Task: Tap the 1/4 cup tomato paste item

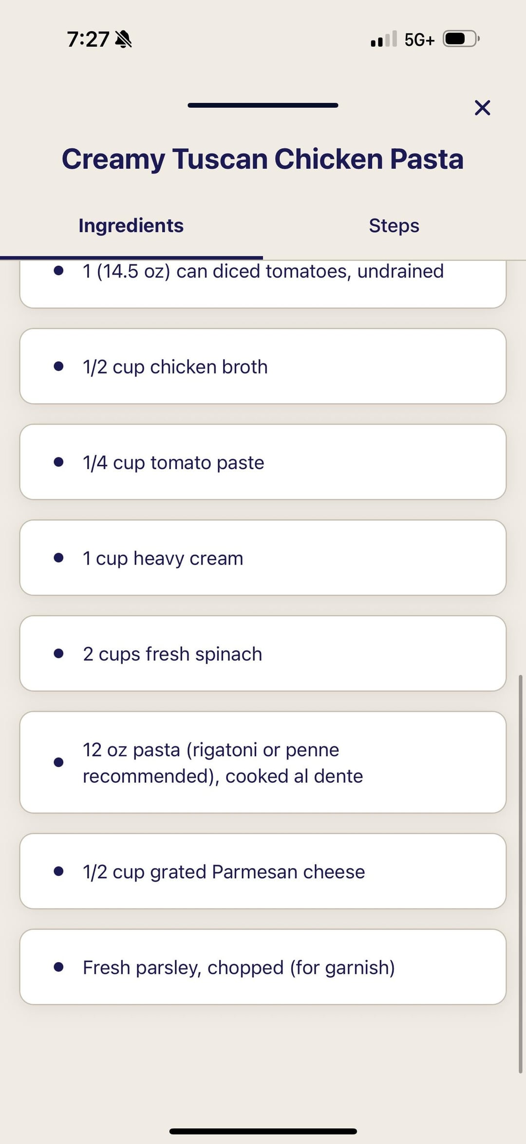Action: [x=263, y=462]
